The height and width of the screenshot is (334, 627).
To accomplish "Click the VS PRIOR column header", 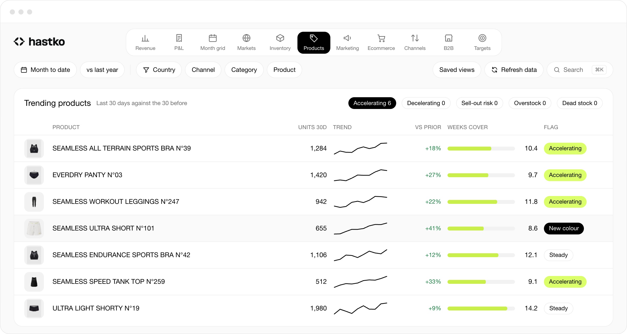I will click(x=428, y=127).
